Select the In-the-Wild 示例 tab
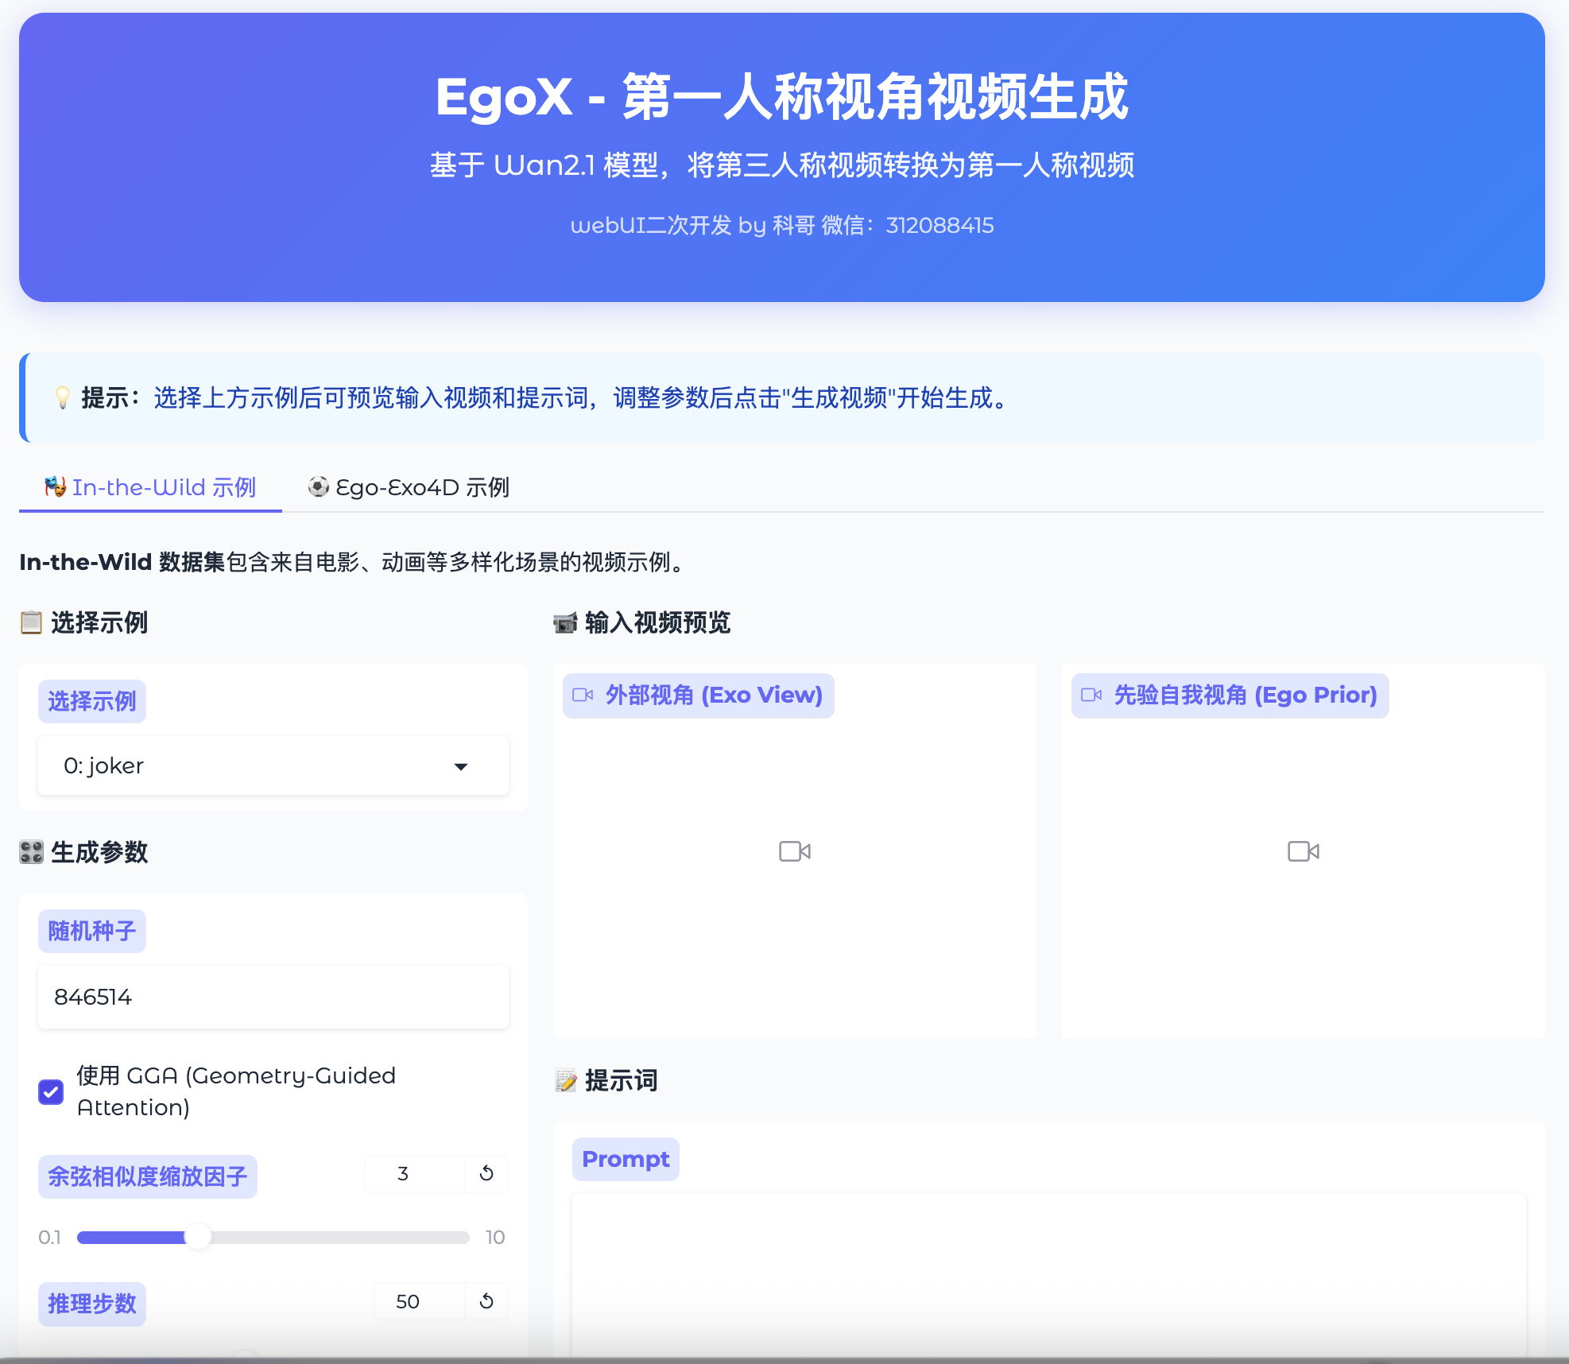 click(150, 487)
